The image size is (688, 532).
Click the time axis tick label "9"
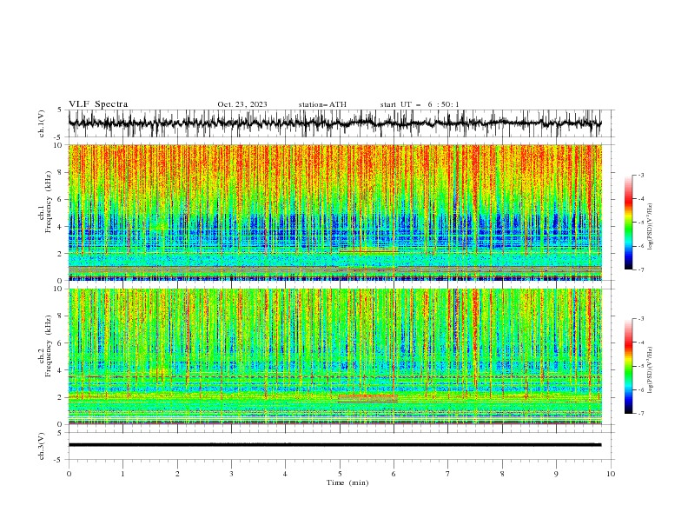point(556,474)
